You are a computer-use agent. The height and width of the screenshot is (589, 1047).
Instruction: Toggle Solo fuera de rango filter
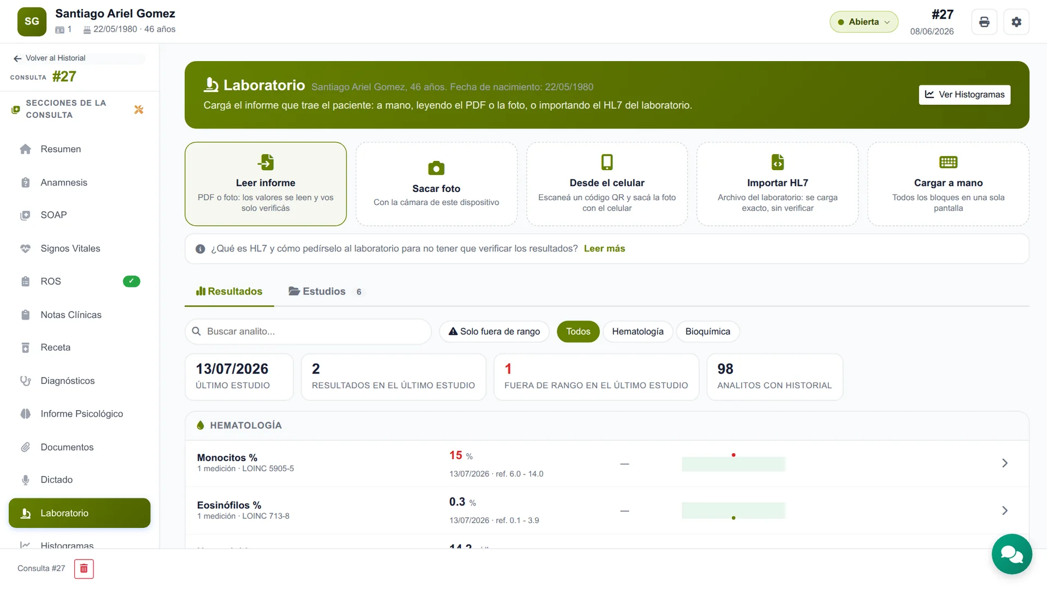494,332
